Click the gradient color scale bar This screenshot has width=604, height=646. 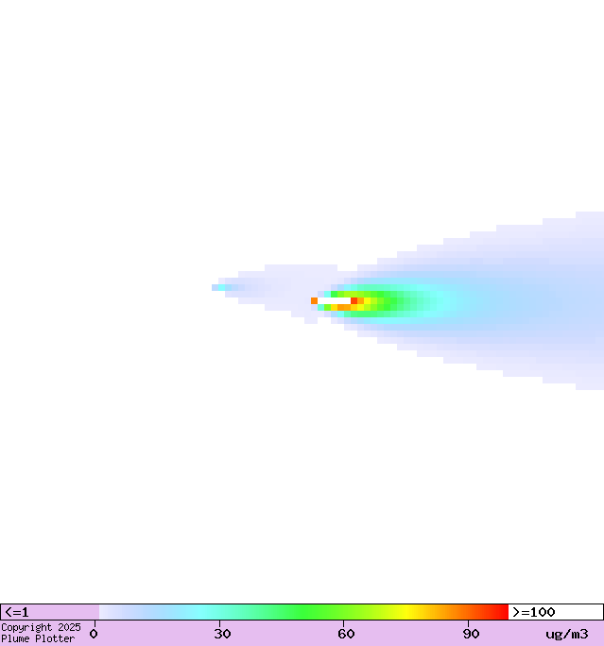pyautogui.click(x=303, y=612)
